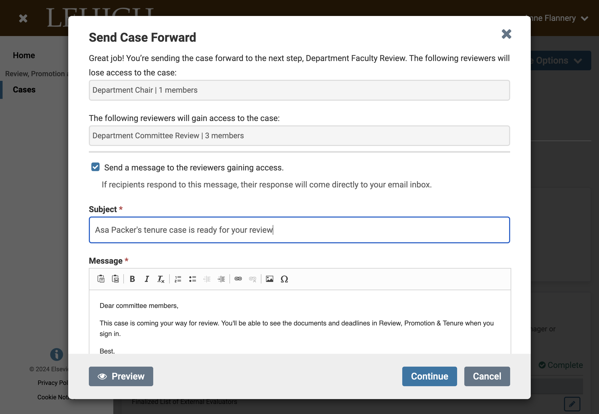Screen dimensions: 599x414
Task: Focus the Subject input field
Action: (299, 230)
